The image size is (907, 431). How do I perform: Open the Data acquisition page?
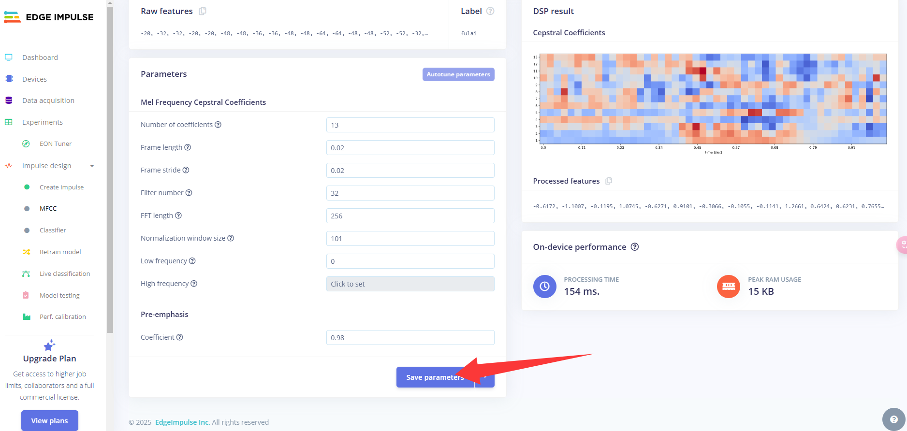[48, 101]
